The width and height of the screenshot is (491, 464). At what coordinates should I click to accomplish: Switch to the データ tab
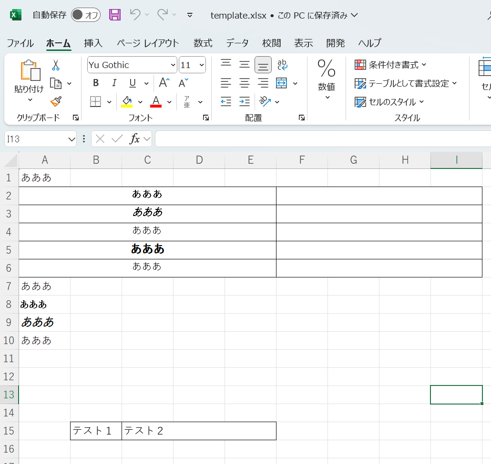tap(237, 43)
